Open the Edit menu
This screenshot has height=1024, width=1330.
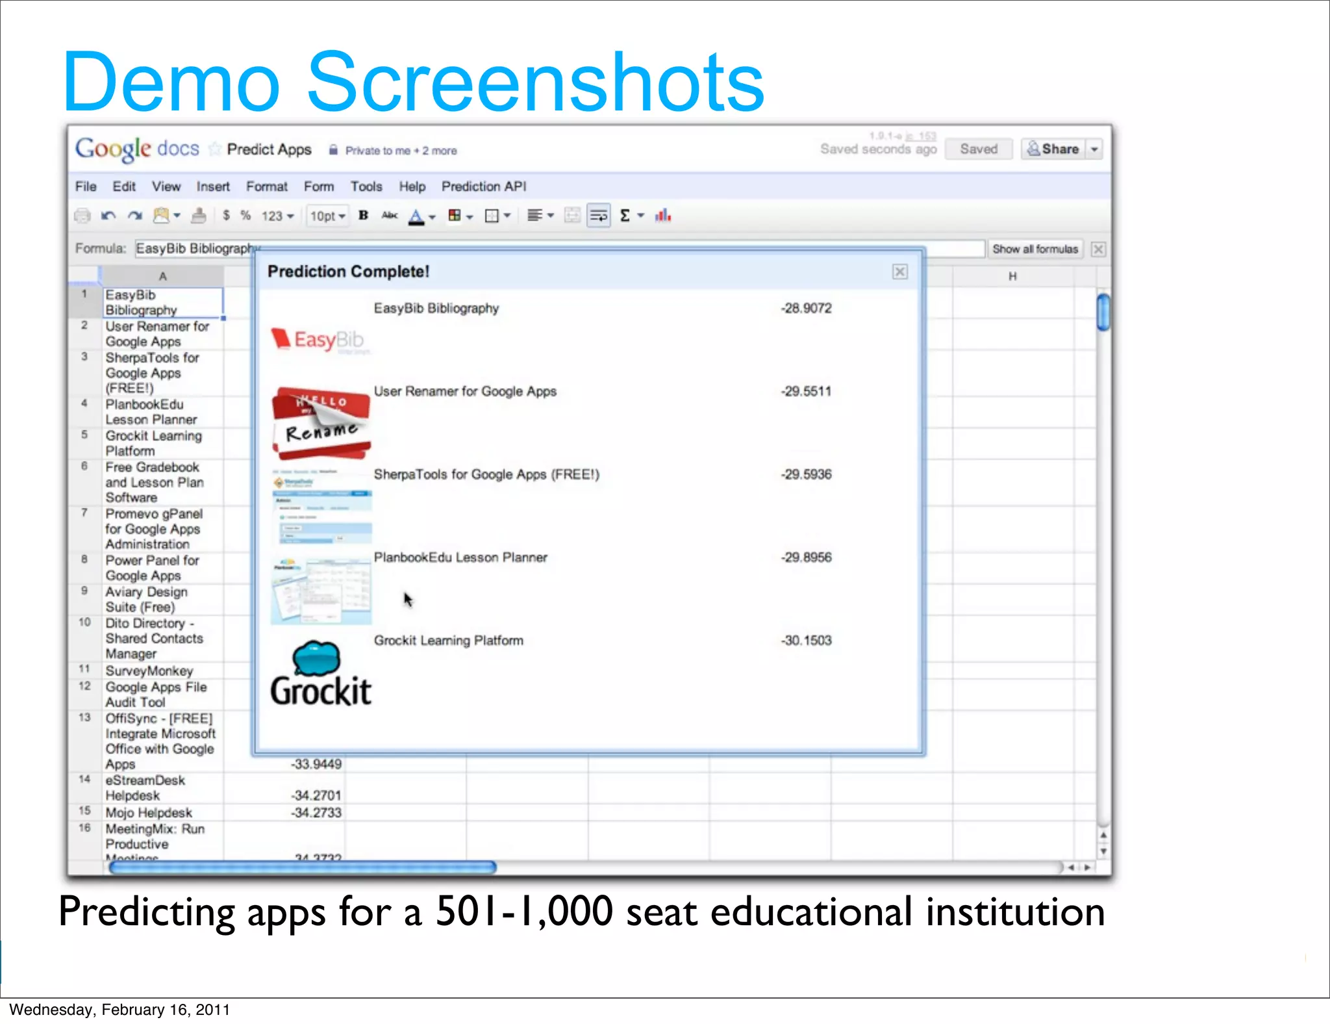[124, 186]
